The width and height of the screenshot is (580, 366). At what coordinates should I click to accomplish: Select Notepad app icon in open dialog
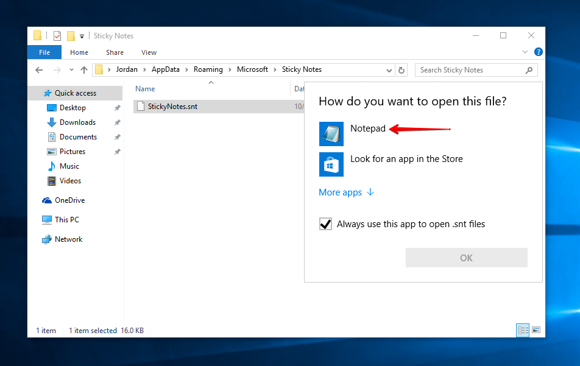tap(331, 133)
